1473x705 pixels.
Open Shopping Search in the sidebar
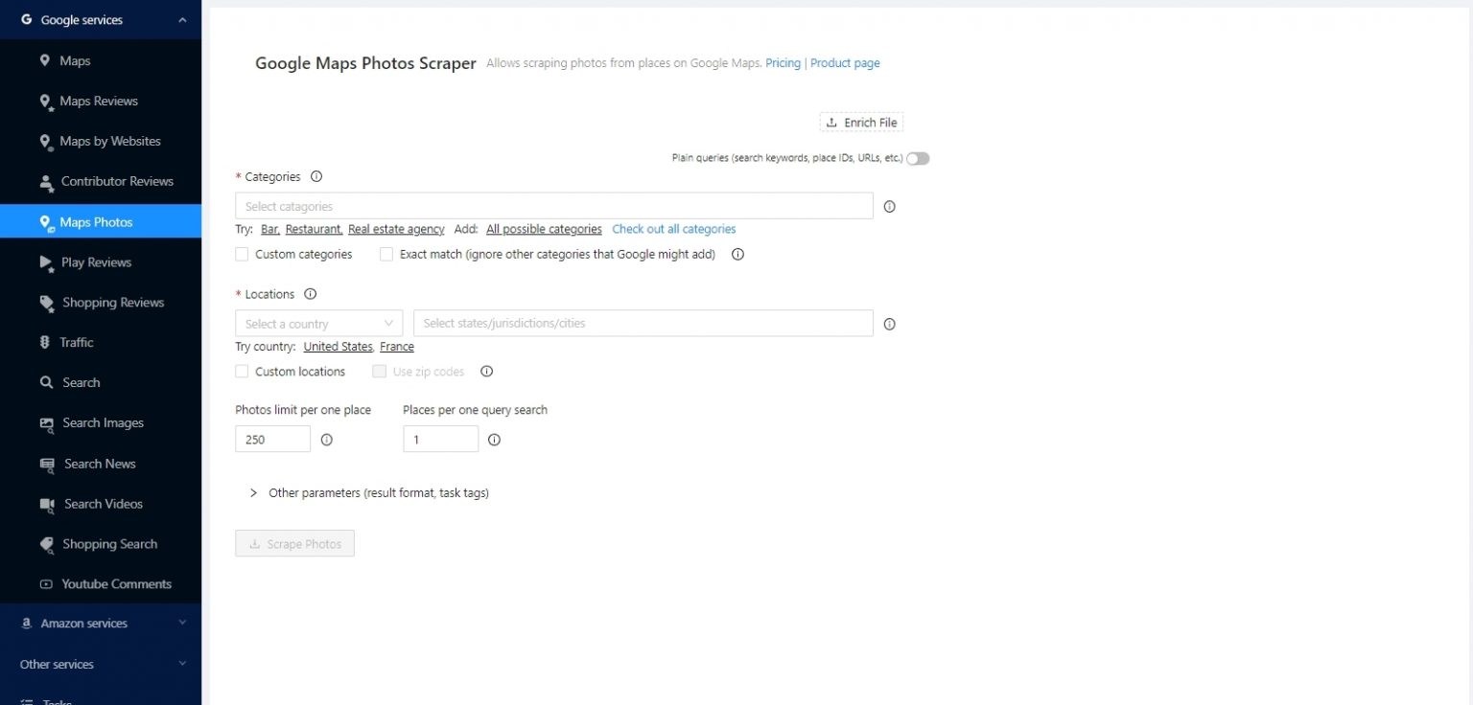click(x=109, y=544)
